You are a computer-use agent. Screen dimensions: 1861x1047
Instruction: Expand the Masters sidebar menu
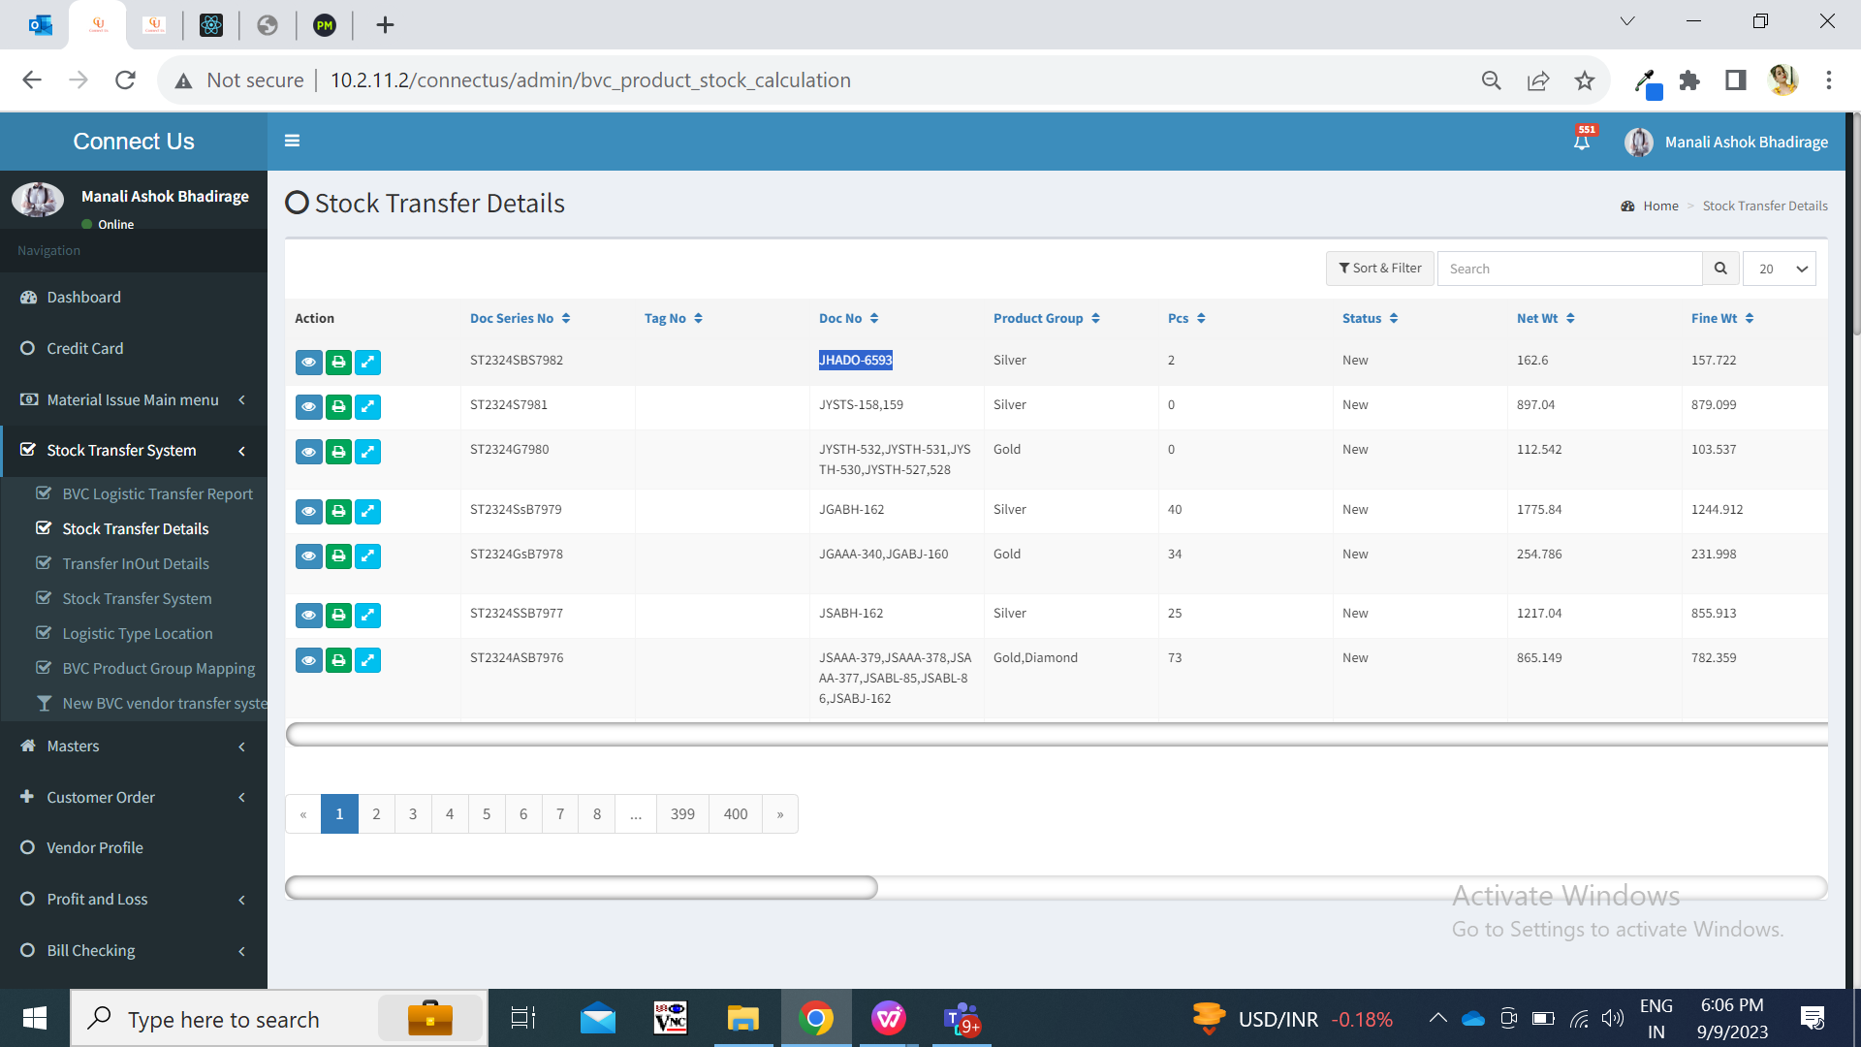tap(134, 746)
